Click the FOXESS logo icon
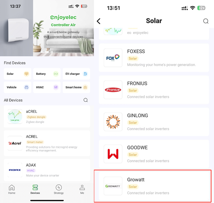Viewport: 214px width, 203px height. [113, 58]
